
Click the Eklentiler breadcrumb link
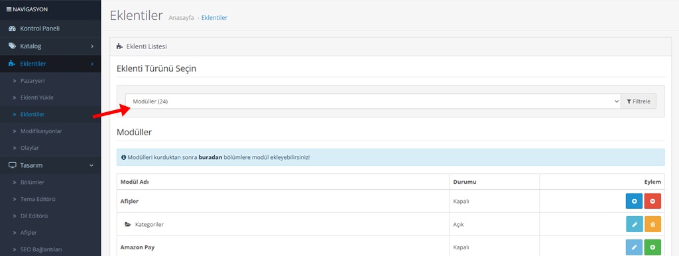click(x=214, y=18)
